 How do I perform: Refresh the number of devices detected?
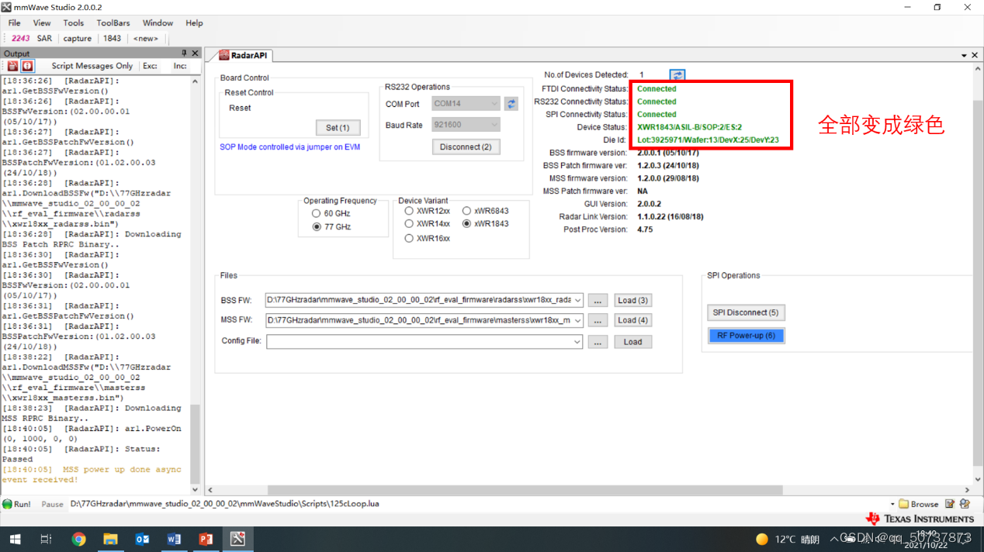tap(677, 75)
